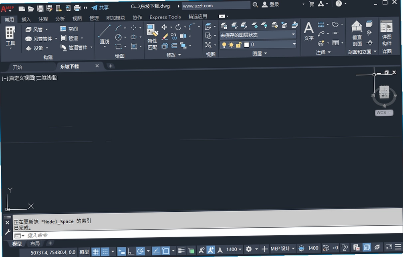Screen dimensions: 403x257
Task: Toggle lineweight display in status bar
Action: coord(181,250)
